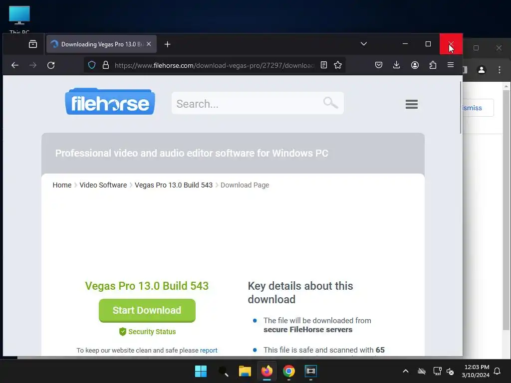
Task: Maximize the Firefox window
Action: point(428,44)
